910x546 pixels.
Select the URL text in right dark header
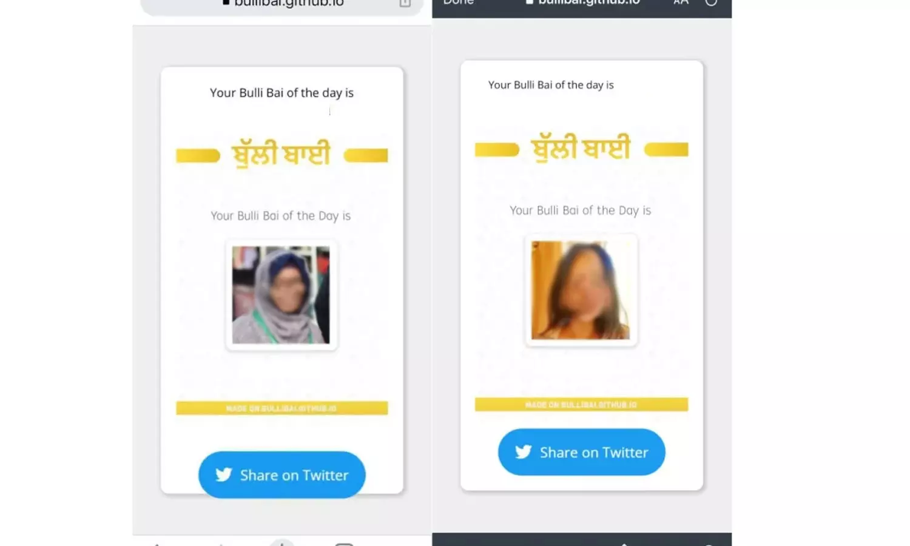589,2
